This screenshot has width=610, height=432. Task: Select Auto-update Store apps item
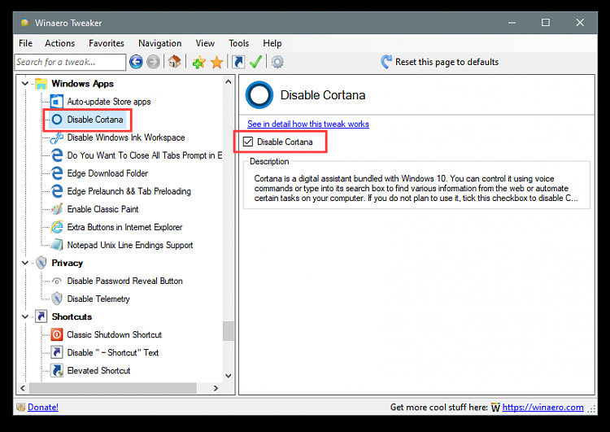pos(108,102)
